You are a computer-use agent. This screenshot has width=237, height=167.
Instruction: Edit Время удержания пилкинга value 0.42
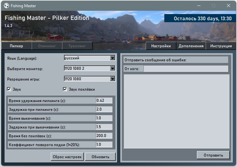(x=104, y=100)
